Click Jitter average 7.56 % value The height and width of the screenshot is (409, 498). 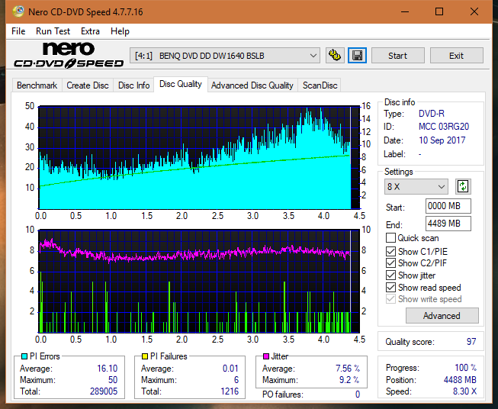click(x=348, y=369)
